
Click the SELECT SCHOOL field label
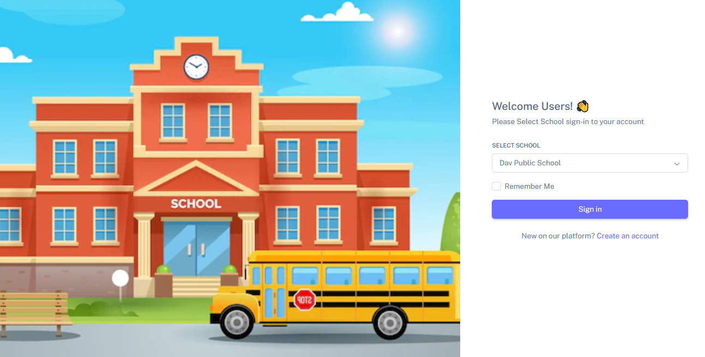pos(516,145)
